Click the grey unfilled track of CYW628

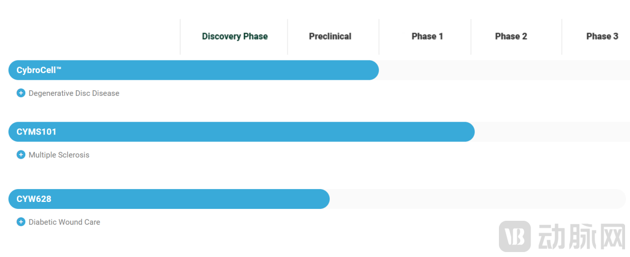[x=477, y=199]
